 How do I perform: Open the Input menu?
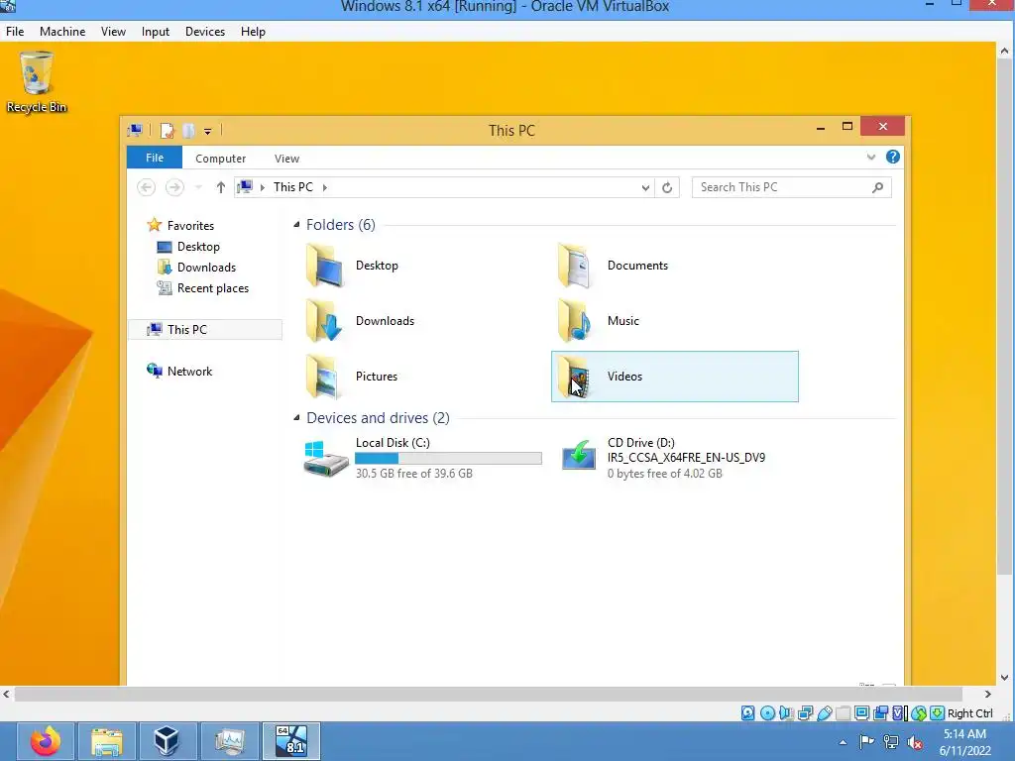point(156,31)
